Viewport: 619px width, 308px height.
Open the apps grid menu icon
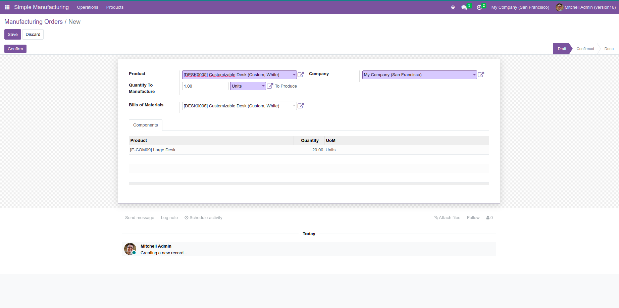[x=7, y=7]
